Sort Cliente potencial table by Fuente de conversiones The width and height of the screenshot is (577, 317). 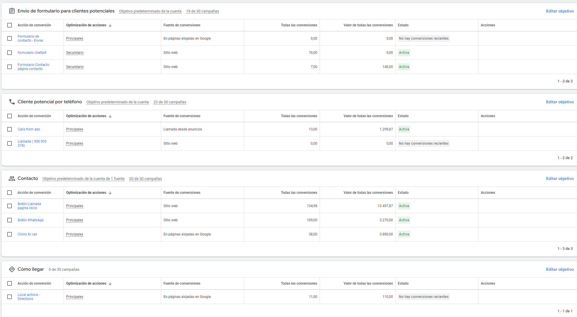coord(182,116)
